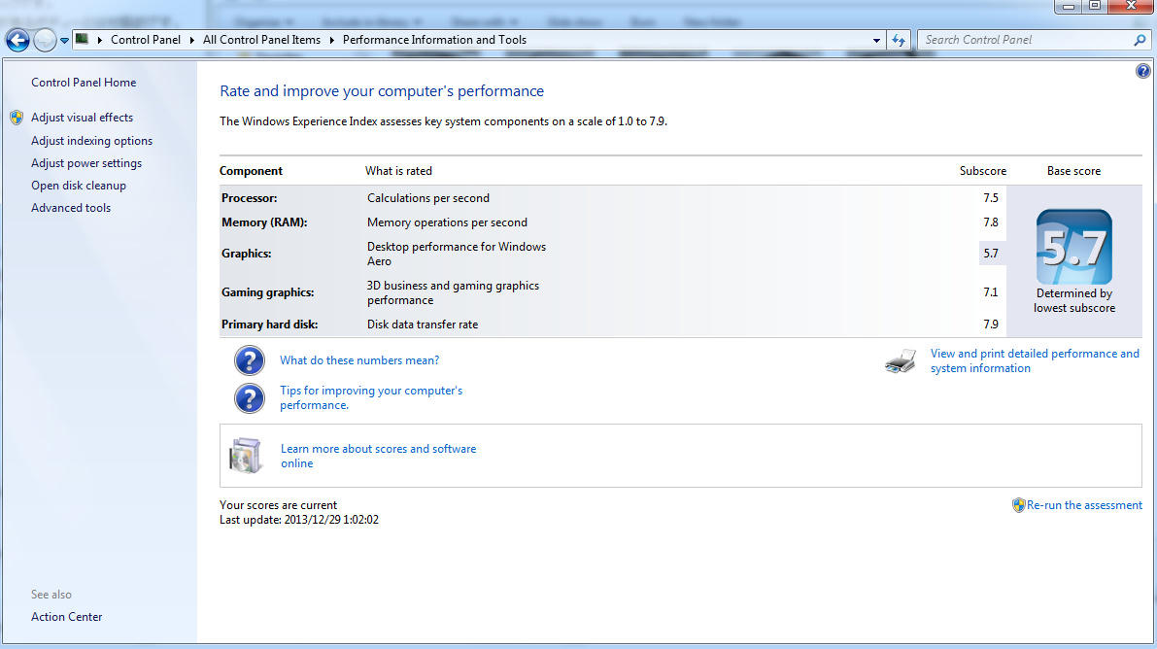Click the magnifier search icon
This screenshot has width=1157, height=649.
click(1140, 41)
